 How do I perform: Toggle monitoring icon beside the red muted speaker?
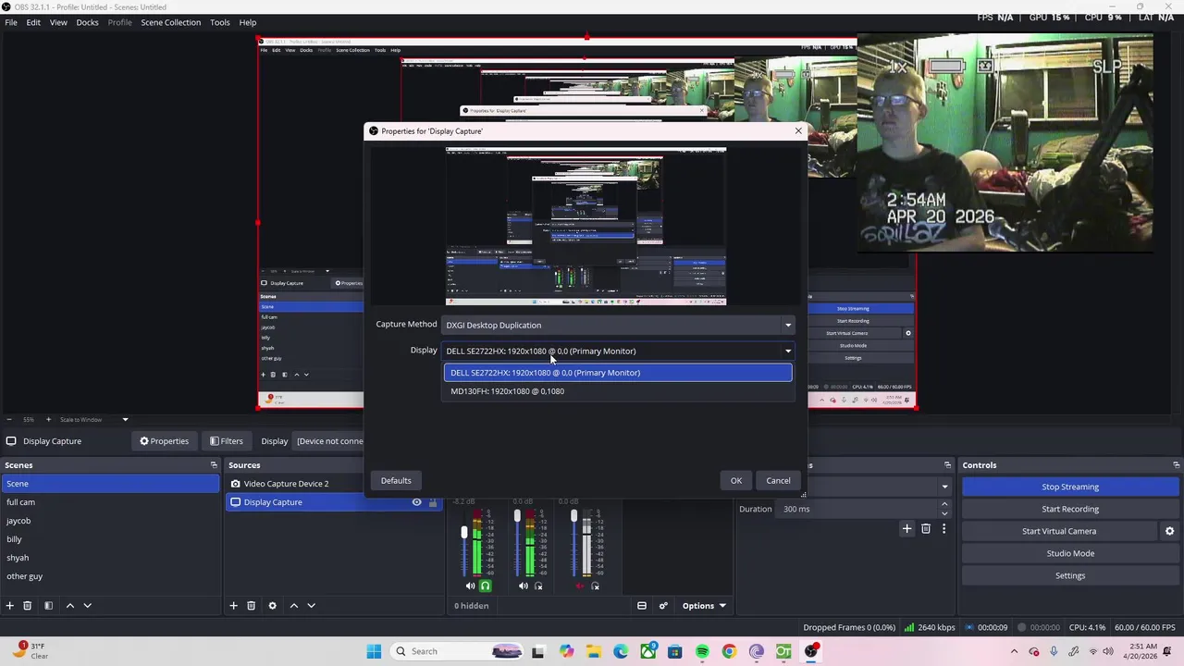(595, 586)
